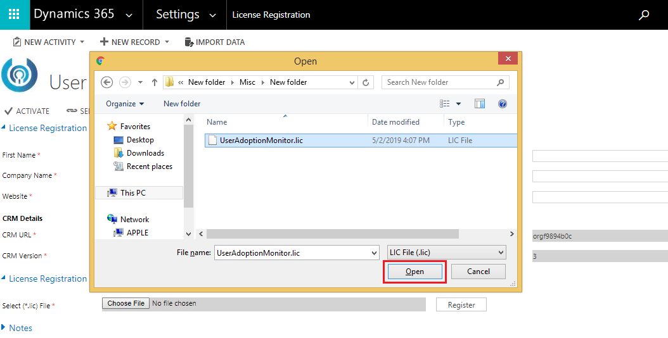The height and width of the screenshot is (338, 668).
Task: Click the Desktop icon in sidebar
Action: pos(119,140)
